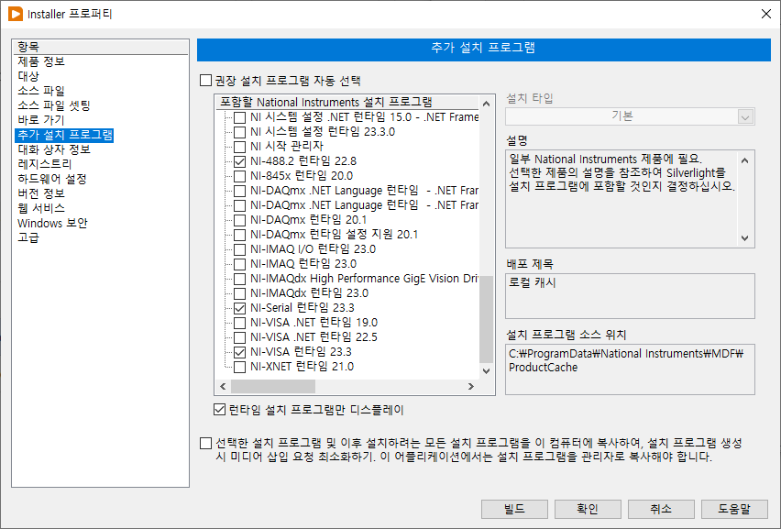Uncheck NI-VISA 런타임 23.3
Image resolution: width=781 pixels, height=529 pixels.
point(239,352)
